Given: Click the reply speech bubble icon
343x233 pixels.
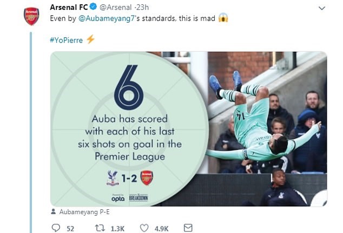Looking at the screenshot, I should pos(56,228).
